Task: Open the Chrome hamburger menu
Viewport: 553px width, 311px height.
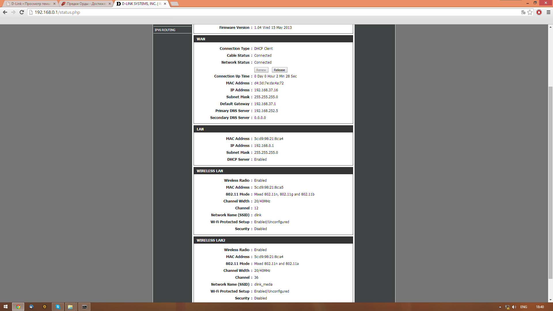Action: coord(548,12)
